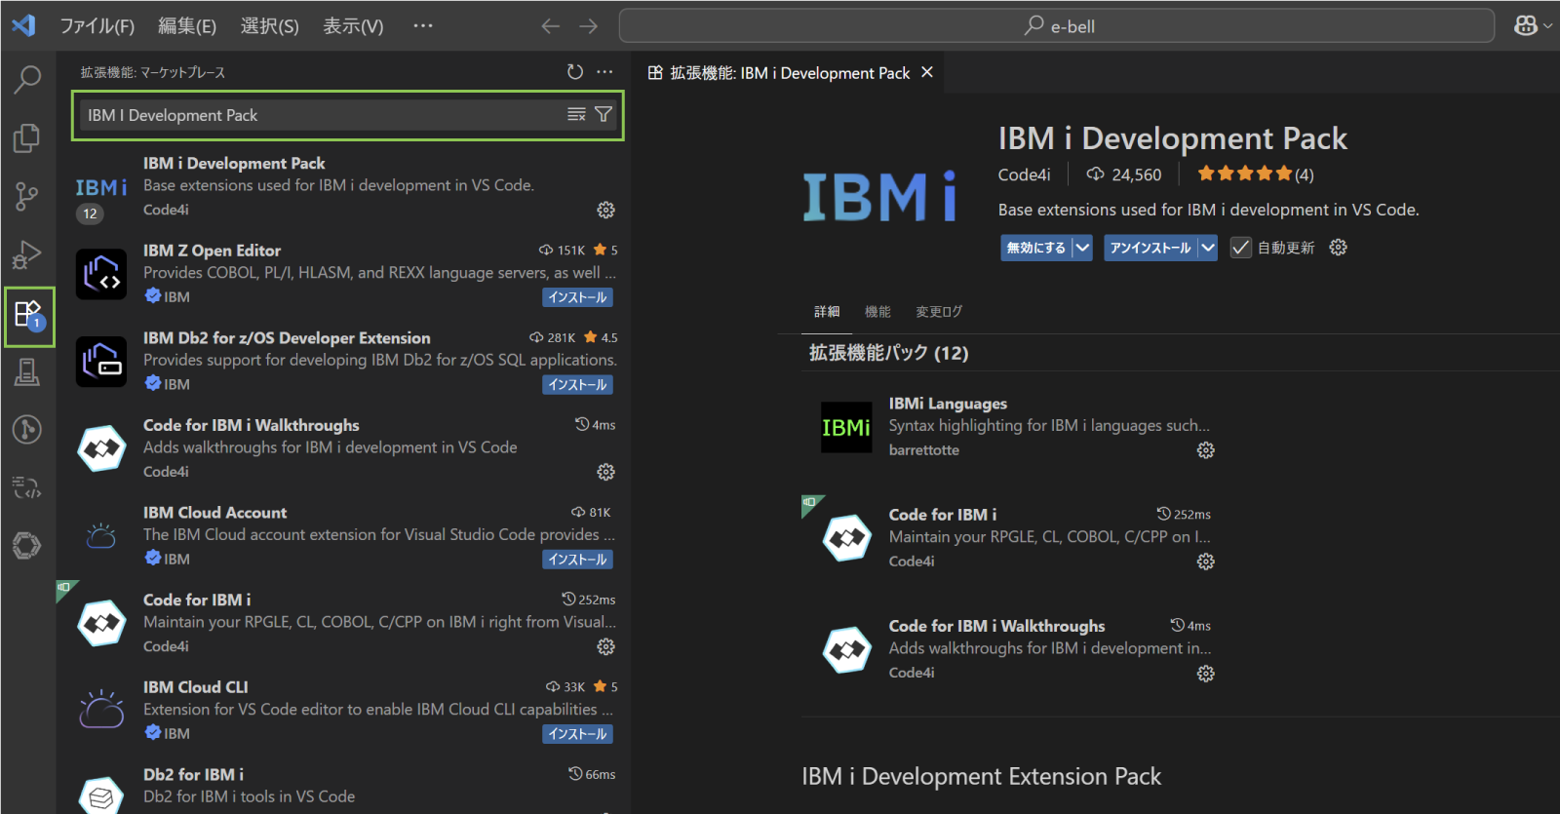This screenshot has height=814, width=1560.
Task: Open the 表示(V) menu
Action: click(353, 26)
